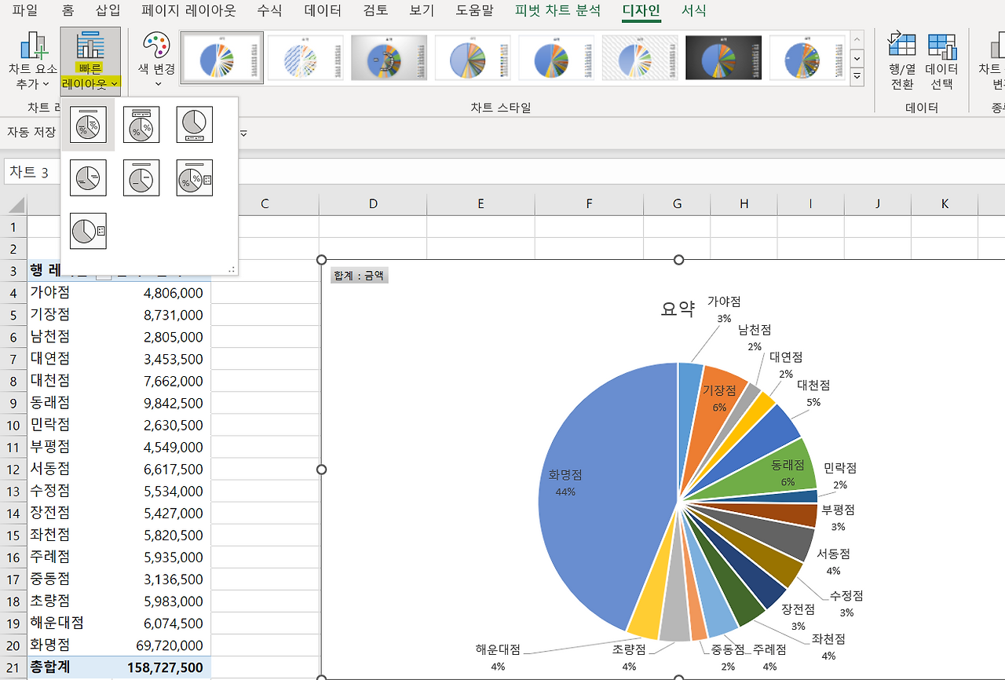Image resolution: width=1005 pixels, height=680 pixels.
Task: Apply quick layout with legend below the pie
Action: coord(195,125)
